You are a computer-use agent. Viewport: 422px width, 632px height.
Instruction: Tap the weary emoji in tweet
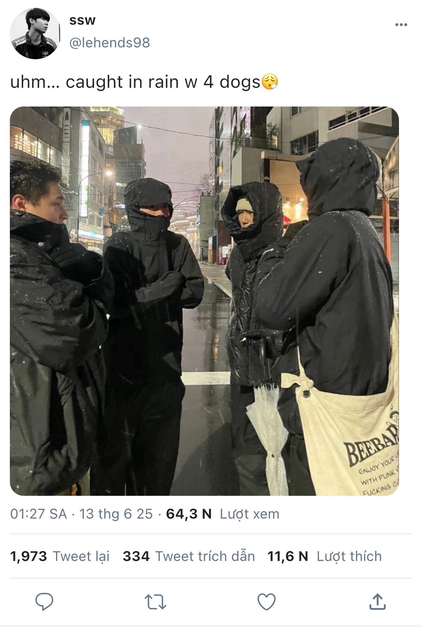coord(270,82)
